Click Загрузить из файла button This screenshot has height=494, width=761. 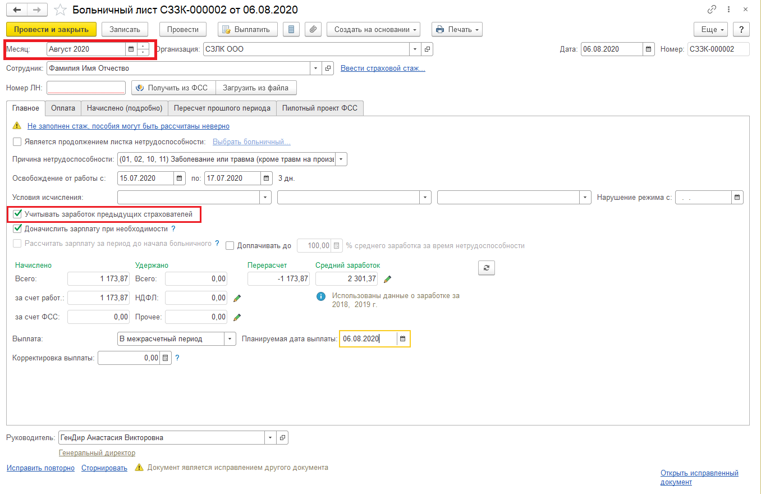click(x=256, y=88)
